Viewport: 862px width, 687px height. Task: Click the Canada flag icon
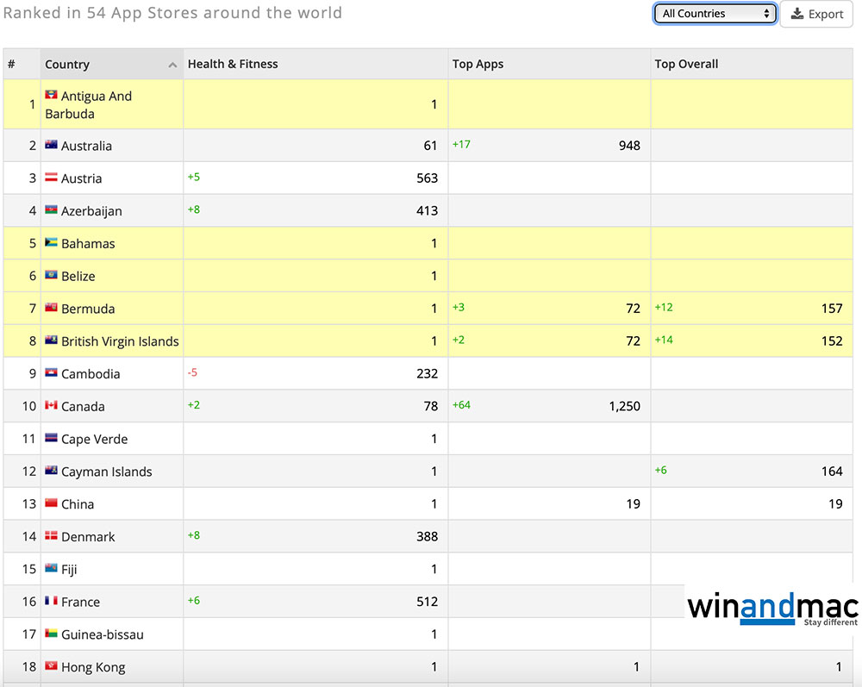tap(51, 405)
